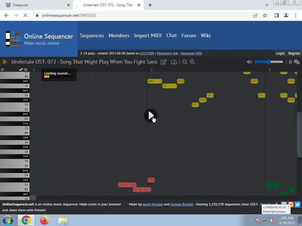This screenshot has height=226, width=302.
Task: Toggle the browser side panel
Action: click(277, 15)
